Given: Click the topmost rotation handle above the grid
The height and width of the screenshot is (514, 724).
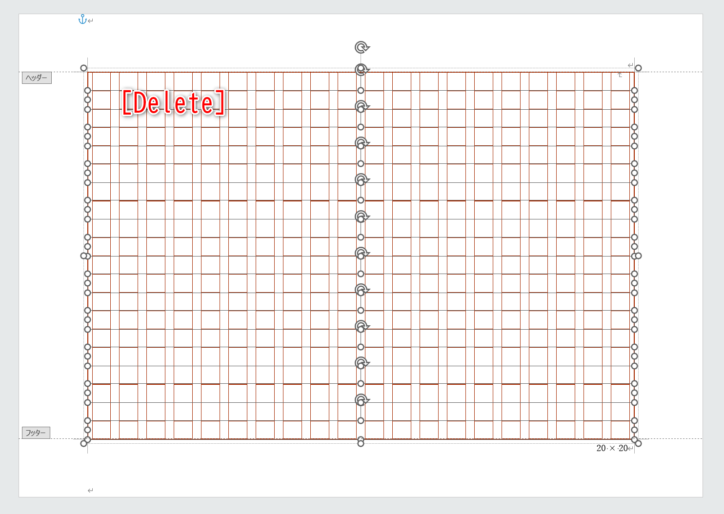Looking at the screenshot, I should point(361,48).
